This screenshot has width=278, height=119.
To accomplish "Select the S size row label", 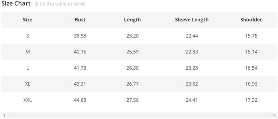I will coord(28,36).
